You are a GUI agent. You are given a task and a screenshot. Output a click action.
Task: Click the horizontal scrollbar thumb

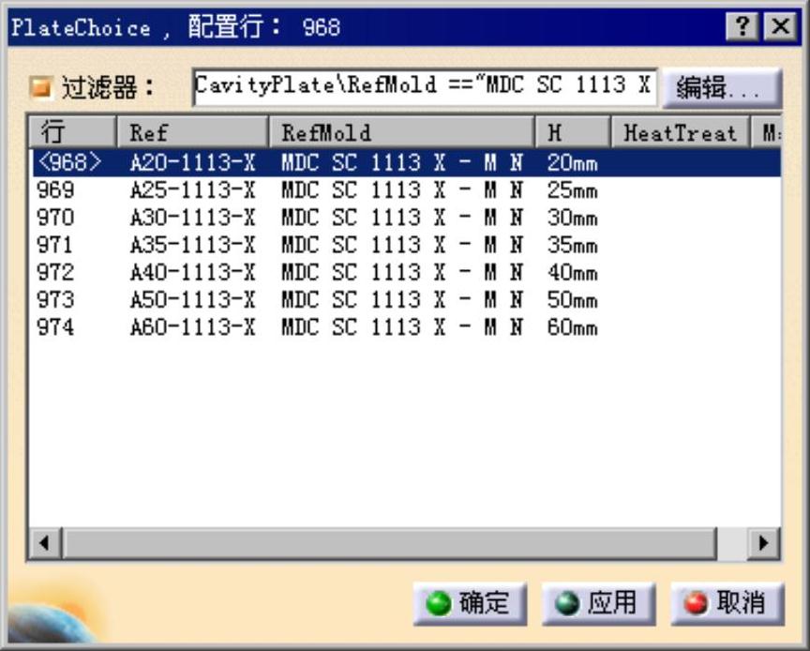(389, 543)
